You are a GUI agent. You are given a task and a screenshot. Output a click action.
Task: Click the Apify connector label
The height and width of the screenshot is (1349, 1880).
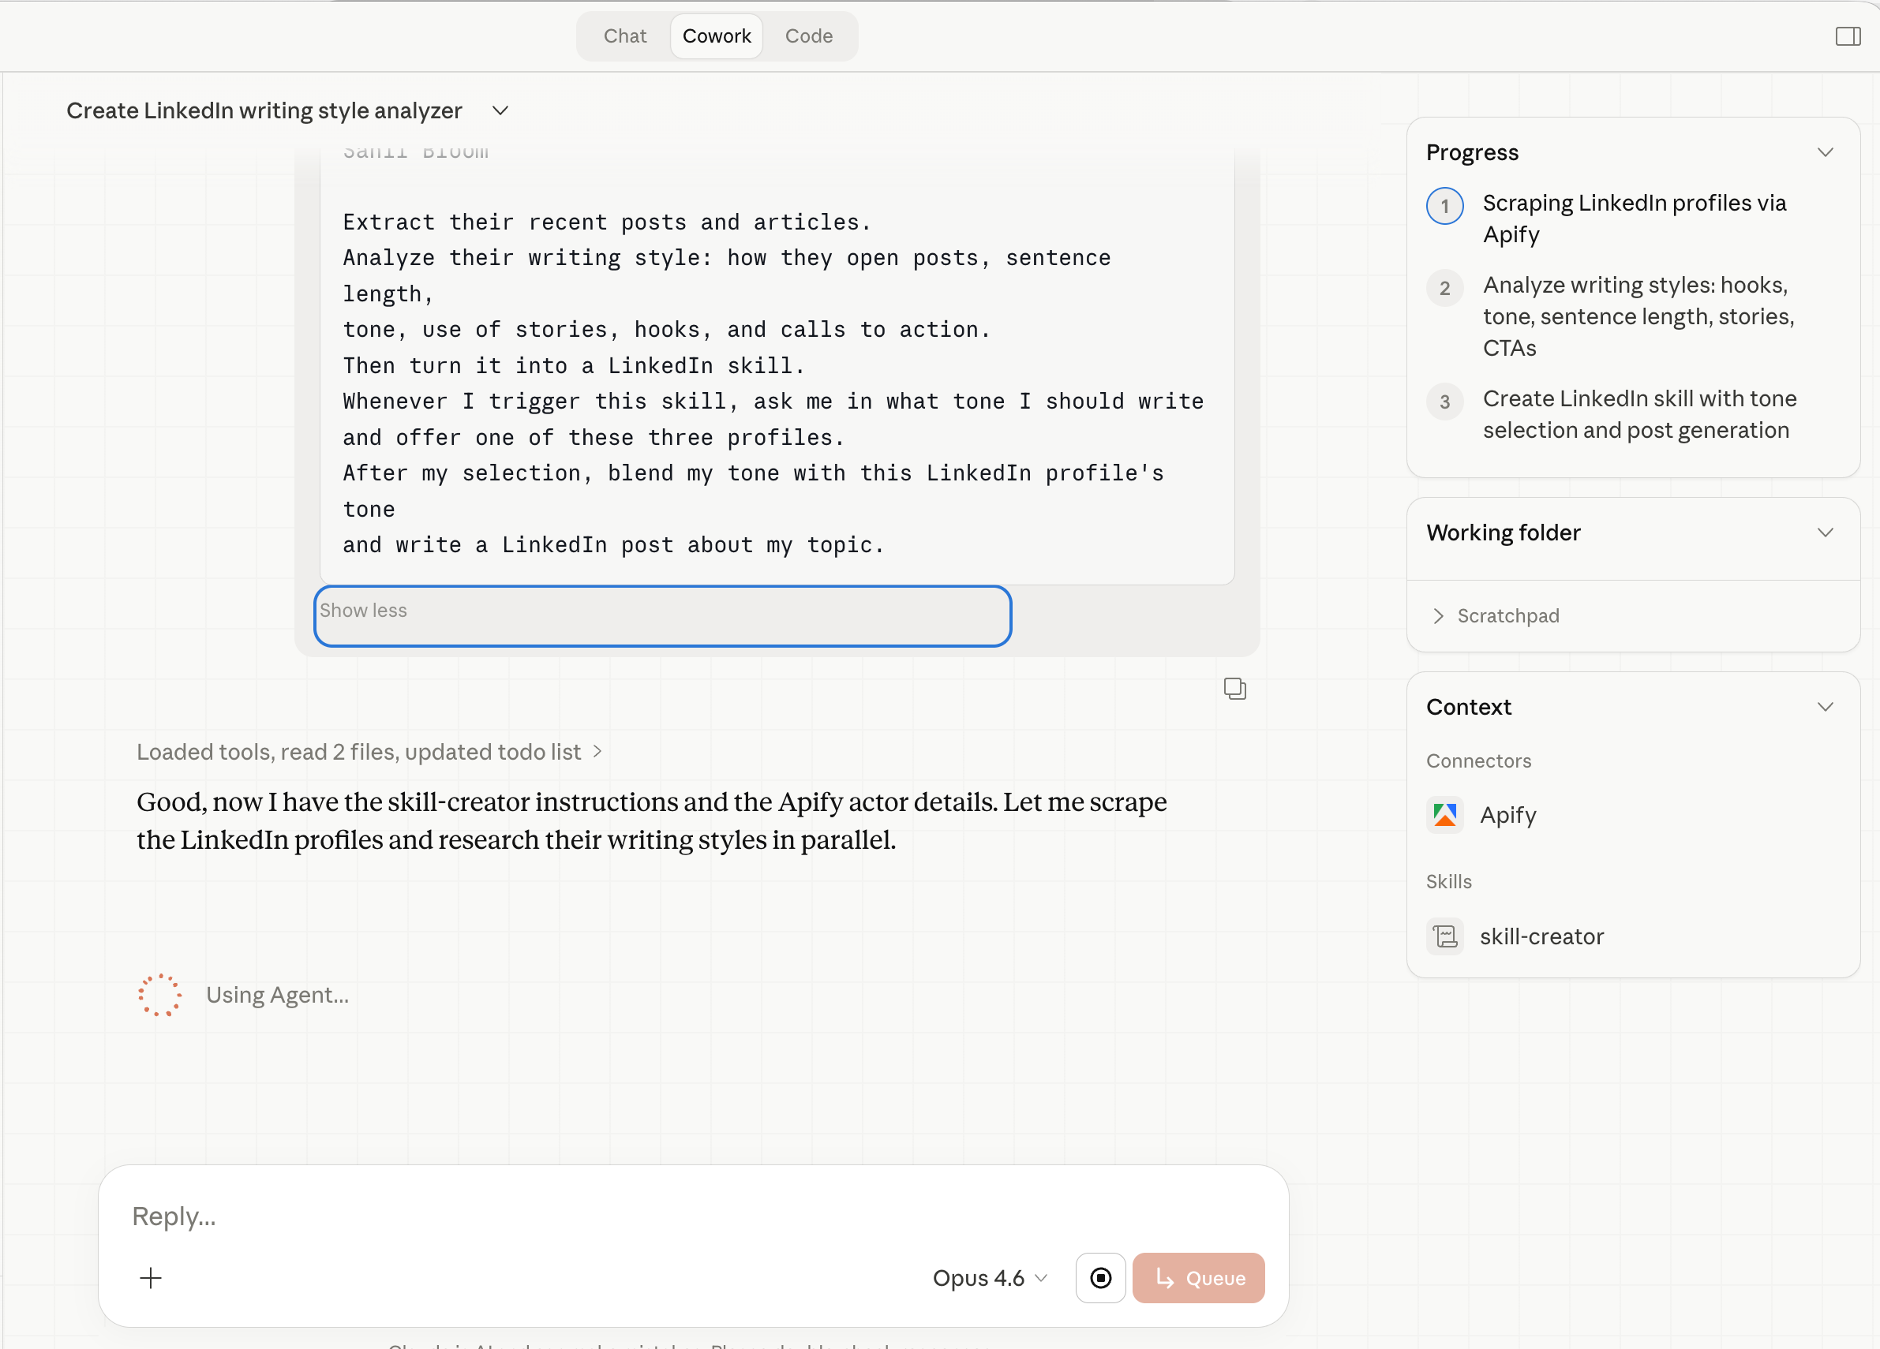pos(1507,815)
